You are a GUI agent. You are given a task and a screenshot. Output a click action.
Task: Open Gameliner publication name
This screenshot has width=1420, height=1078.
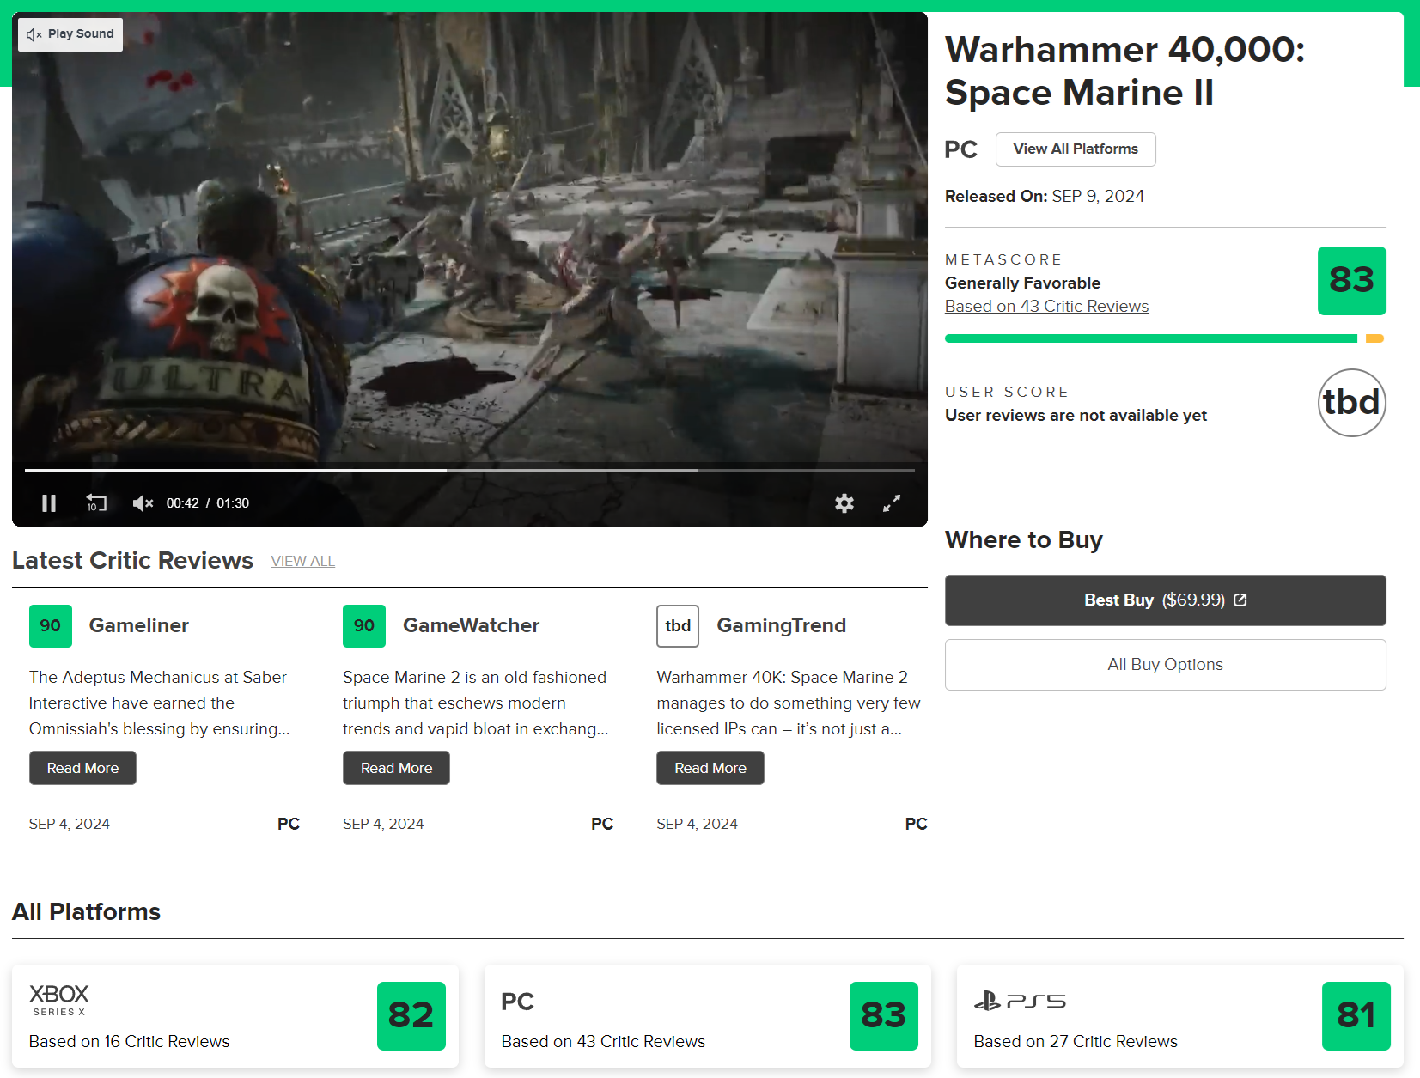click(139, 625)
